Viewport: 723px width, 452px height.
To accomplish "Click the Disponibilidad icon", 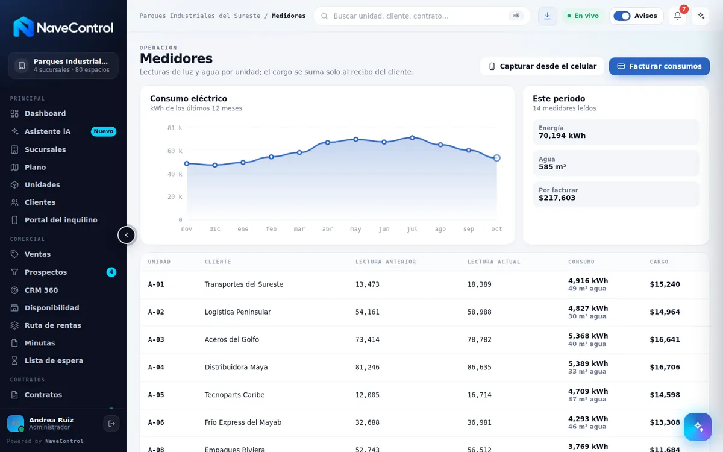I will point(15,307).
